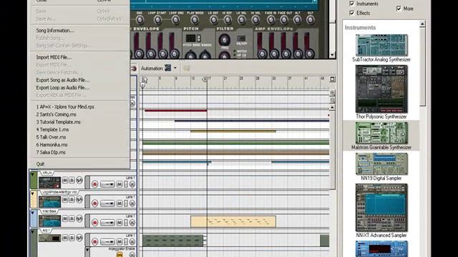Toggle the Effects checkbox
Screen dimensions: 458x257
(x=351, y=13)
